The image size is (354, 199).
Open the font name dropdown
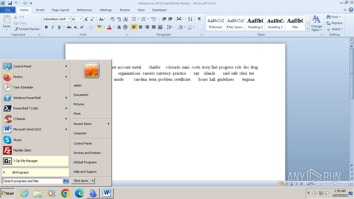[69, 19]
